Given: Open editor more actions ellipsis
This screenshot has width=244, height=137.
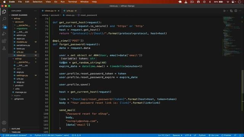Looking at the screenshot, I should [x=240, y=11].
